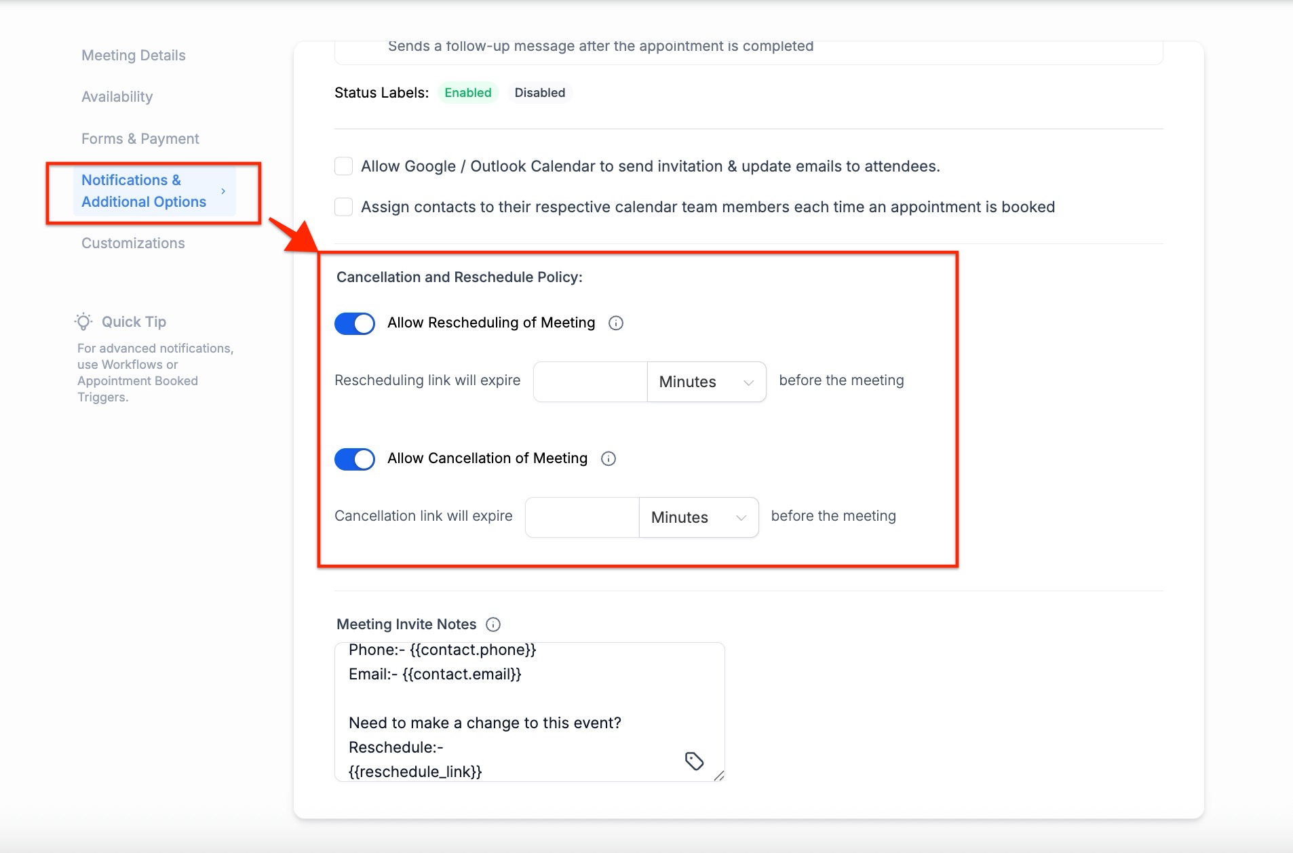Click info icon beside Allow Cancellation of Meeting

pyautogui.click(x=609, y=459)
